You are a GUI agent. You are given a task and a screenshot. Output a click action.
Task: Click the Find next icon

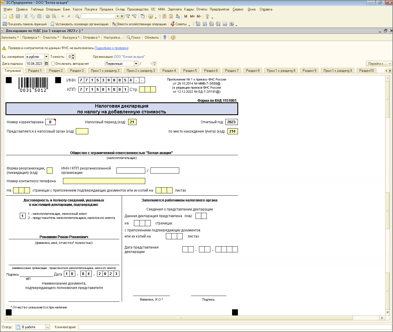[128, 16]
